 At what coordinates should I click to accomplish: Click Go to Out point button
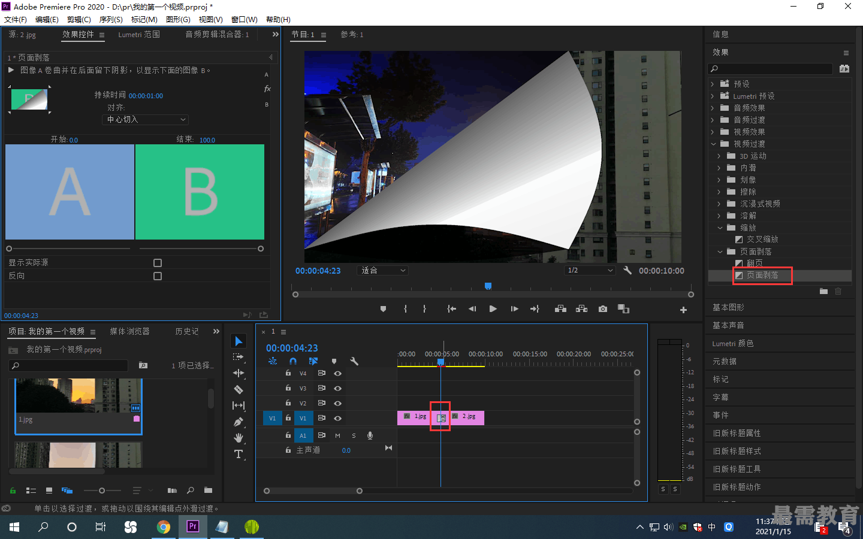pyautogui.click(x=535, y=309)
